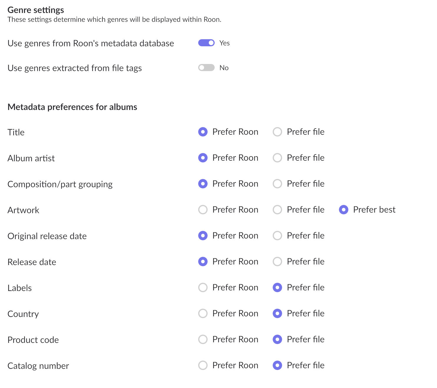Select Prefer Roon for Artwork
437x388 pixels.
click(x=203, y=210)
